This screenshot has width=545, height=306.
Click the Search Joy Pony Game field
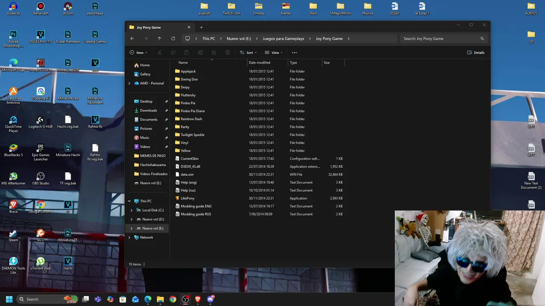(443, 39)
